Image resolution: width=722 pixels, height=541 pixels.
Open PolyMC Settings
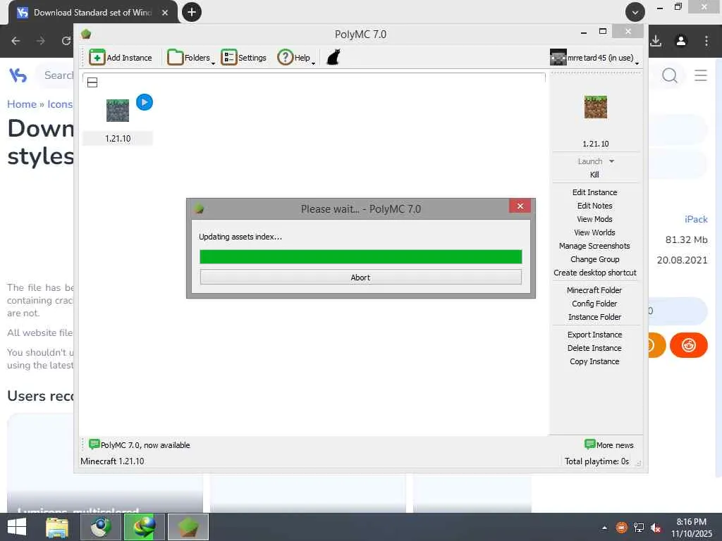point(243,58)
